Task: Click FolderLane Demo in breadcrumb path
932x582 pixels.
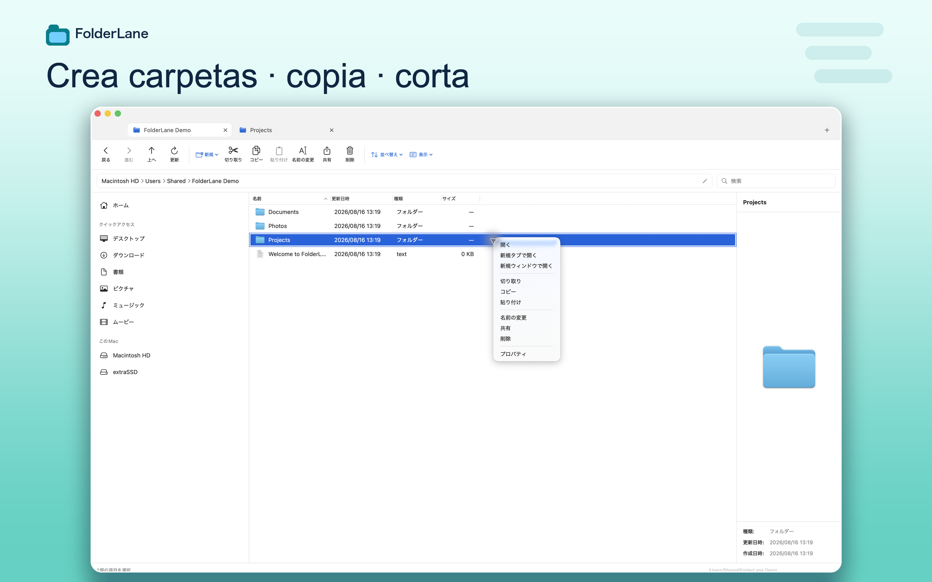Action: [x=215, y=181]
